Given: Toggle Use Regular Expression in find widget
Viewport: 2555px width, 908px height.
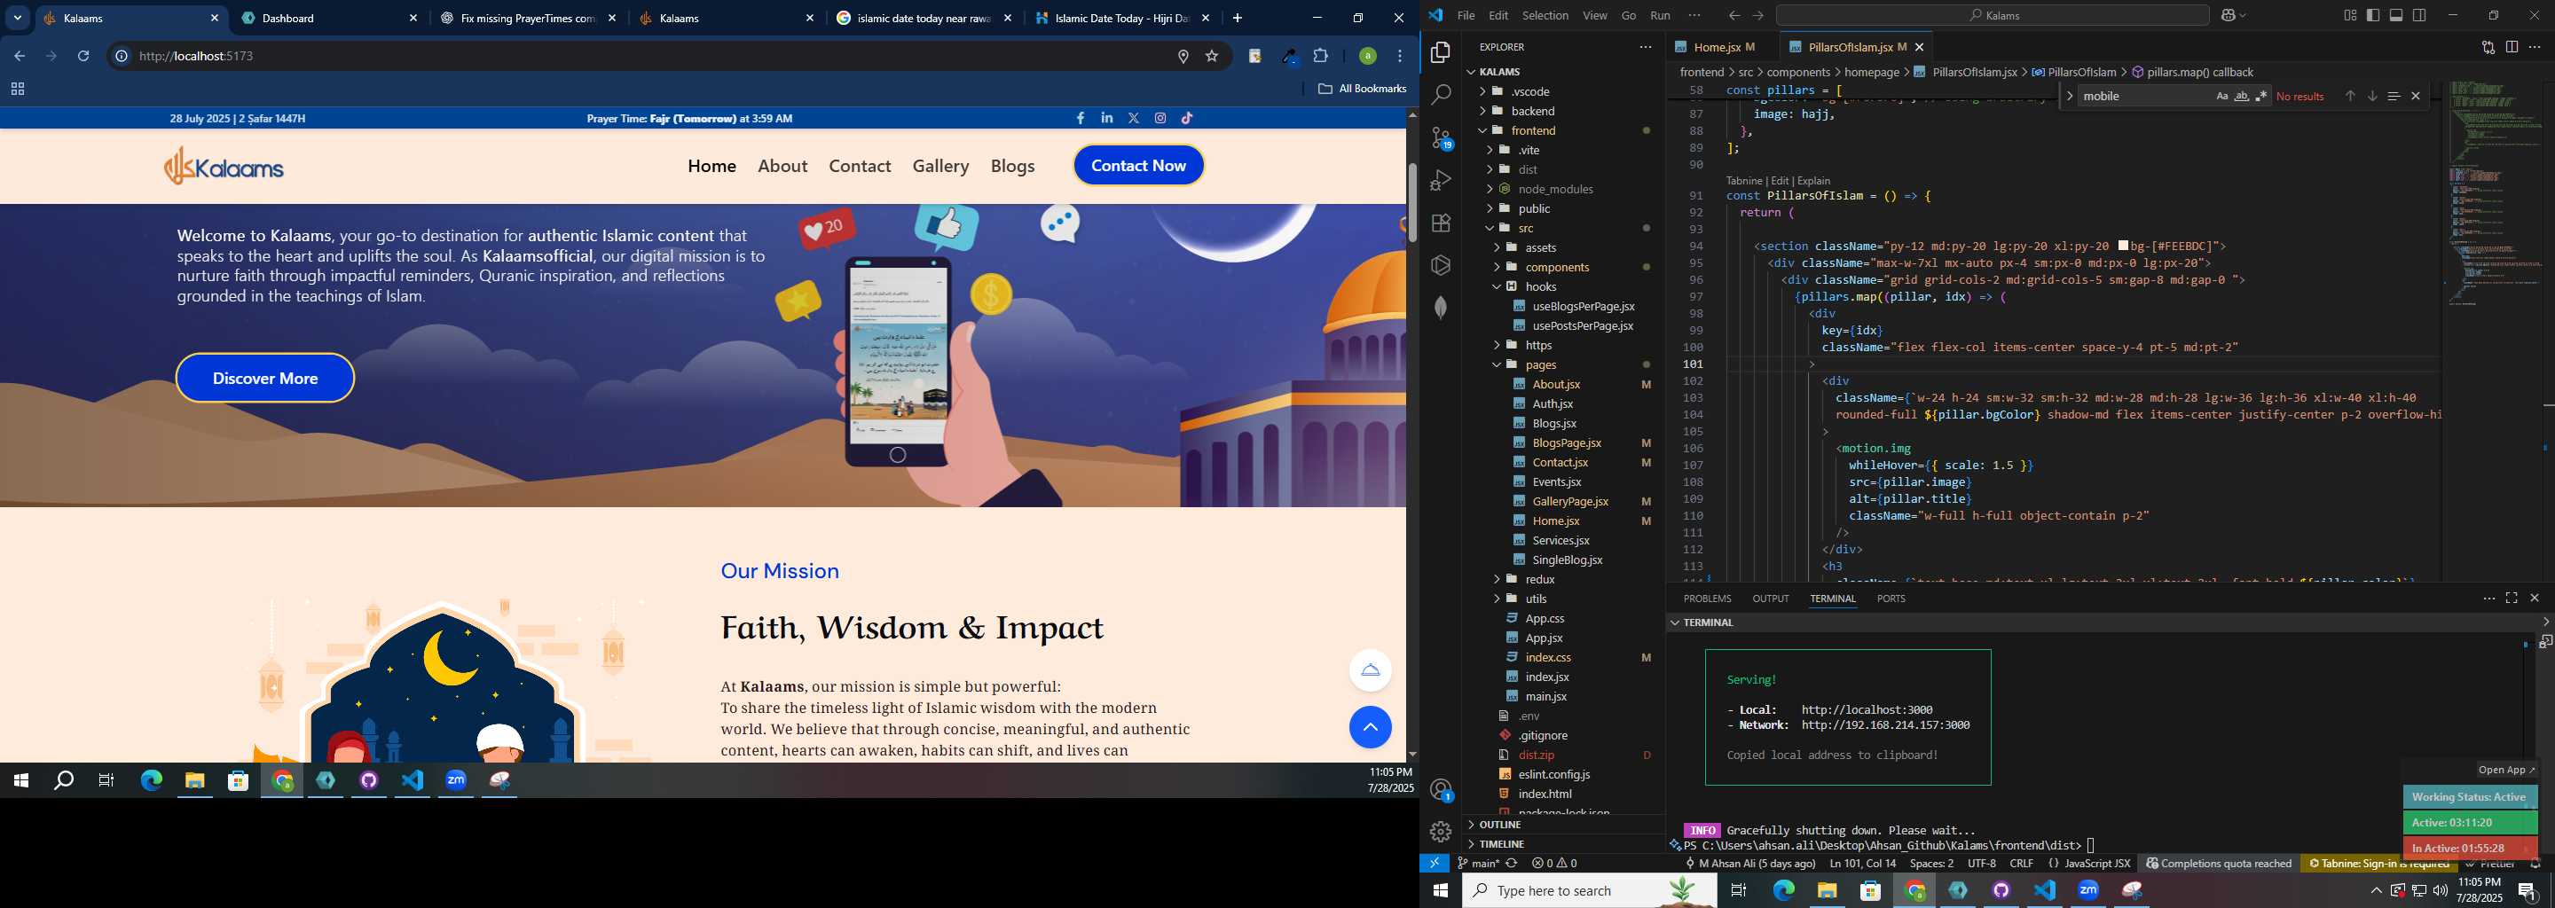Looking at the screenshot, I should [2261, 96].
